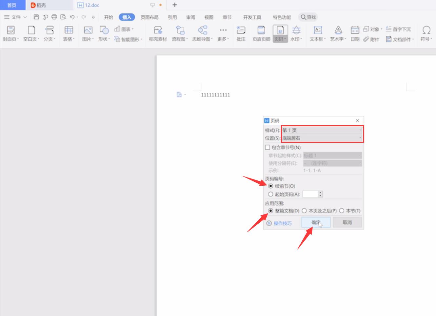Check the Include chapter number (包含章节号) box

pos(268,147)
